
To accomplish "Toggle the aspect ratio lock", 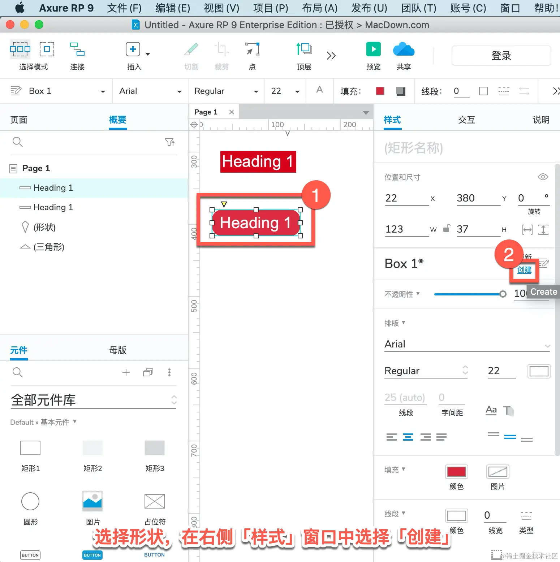I will click(x=447, y=228).
